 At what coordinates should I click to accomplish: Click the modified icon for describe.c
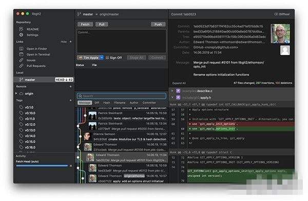pos(178,91)
